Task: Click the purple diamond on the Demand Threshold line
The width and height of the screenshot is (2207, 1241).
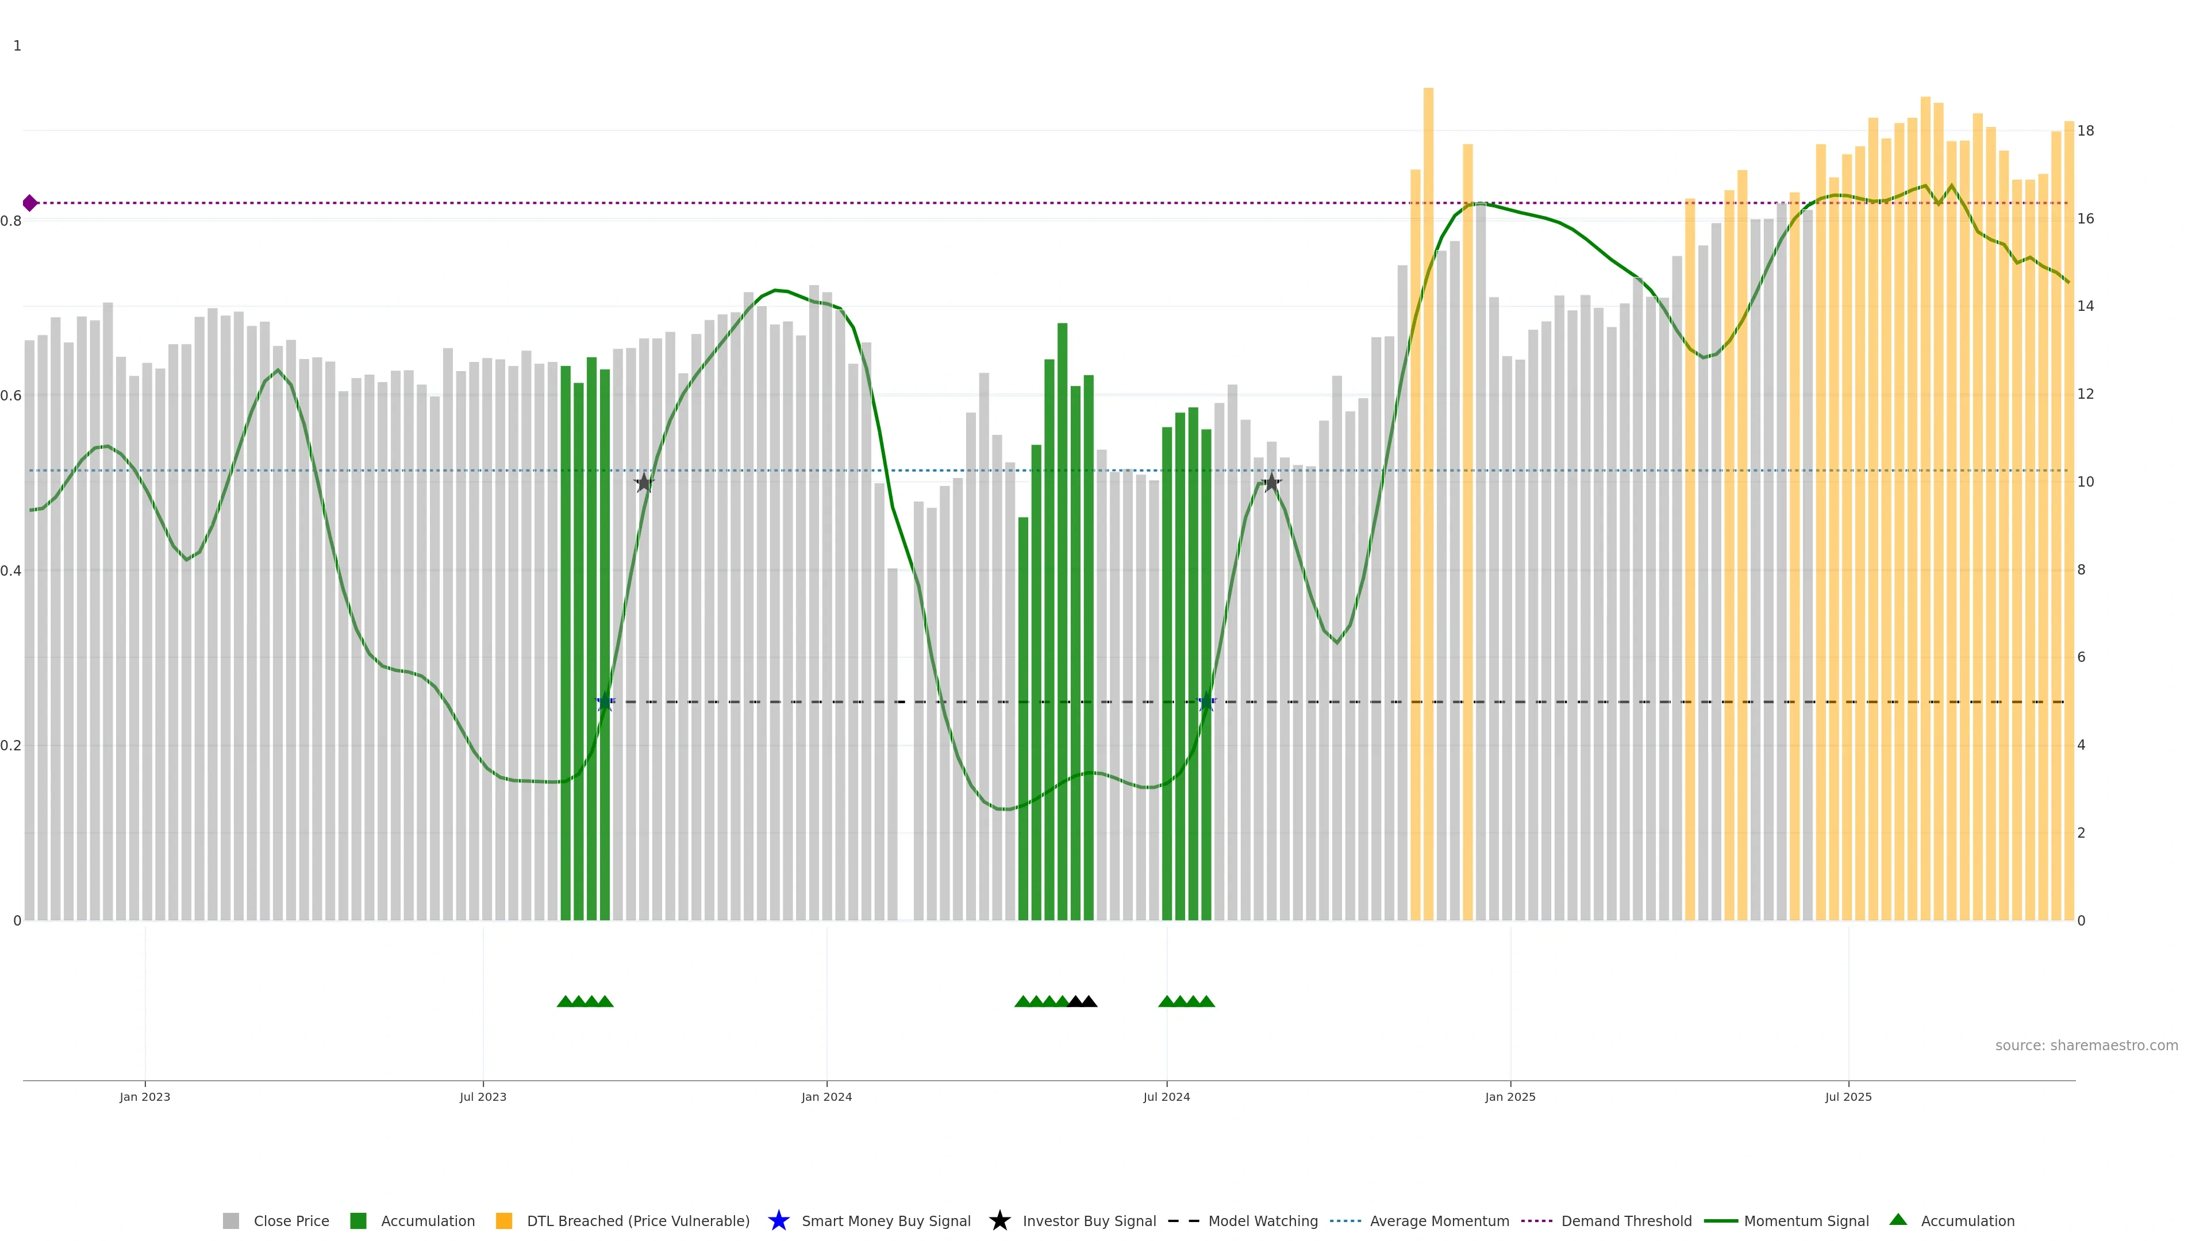Action: pos(30,203)
